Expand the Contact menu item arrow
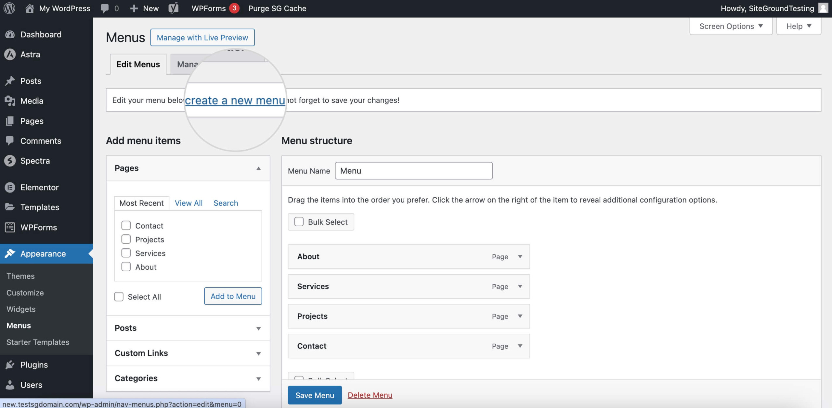 [x=520, y=346]
